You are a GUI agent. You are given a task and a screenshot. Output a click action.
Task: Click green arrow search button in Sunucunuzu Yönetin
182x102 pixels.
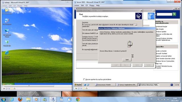[174, 14]
